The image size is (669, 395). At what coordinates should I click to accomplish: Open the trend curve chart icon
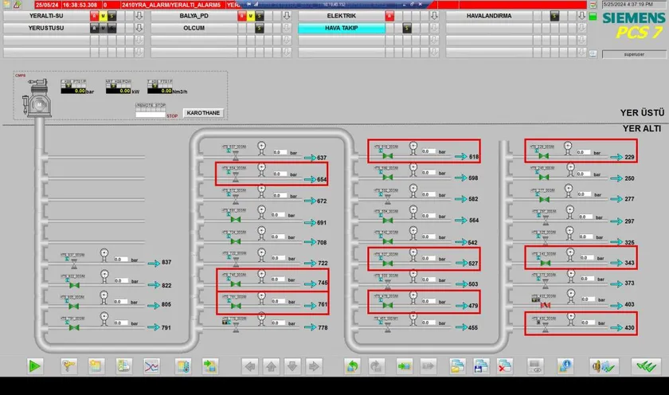click(x=150, y=366)
